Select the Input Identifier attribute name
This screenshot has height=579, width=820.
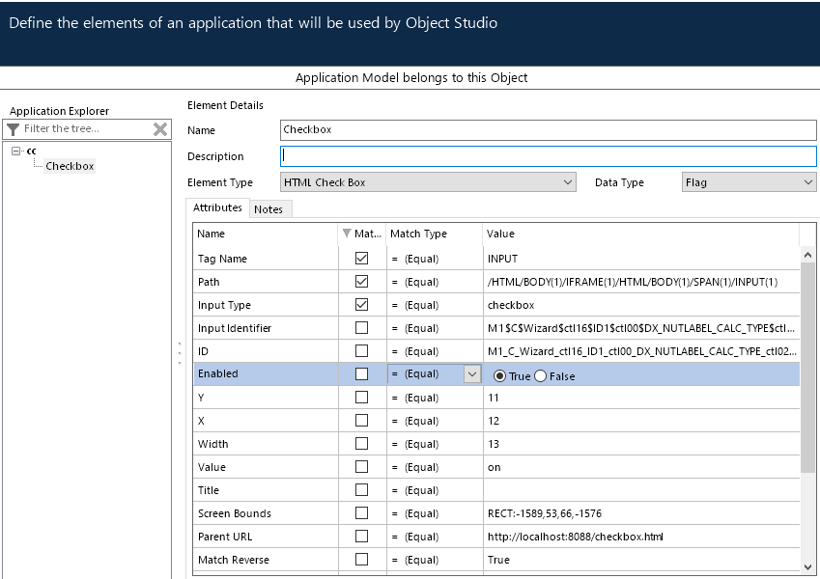[x=235, y=328]
